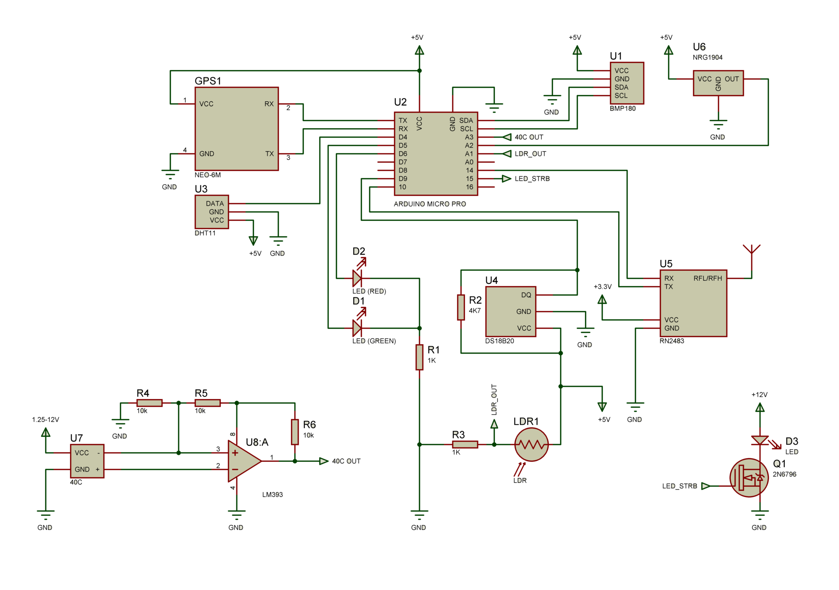Select the 40C OUT terminal at comparator output

point(324,461)
